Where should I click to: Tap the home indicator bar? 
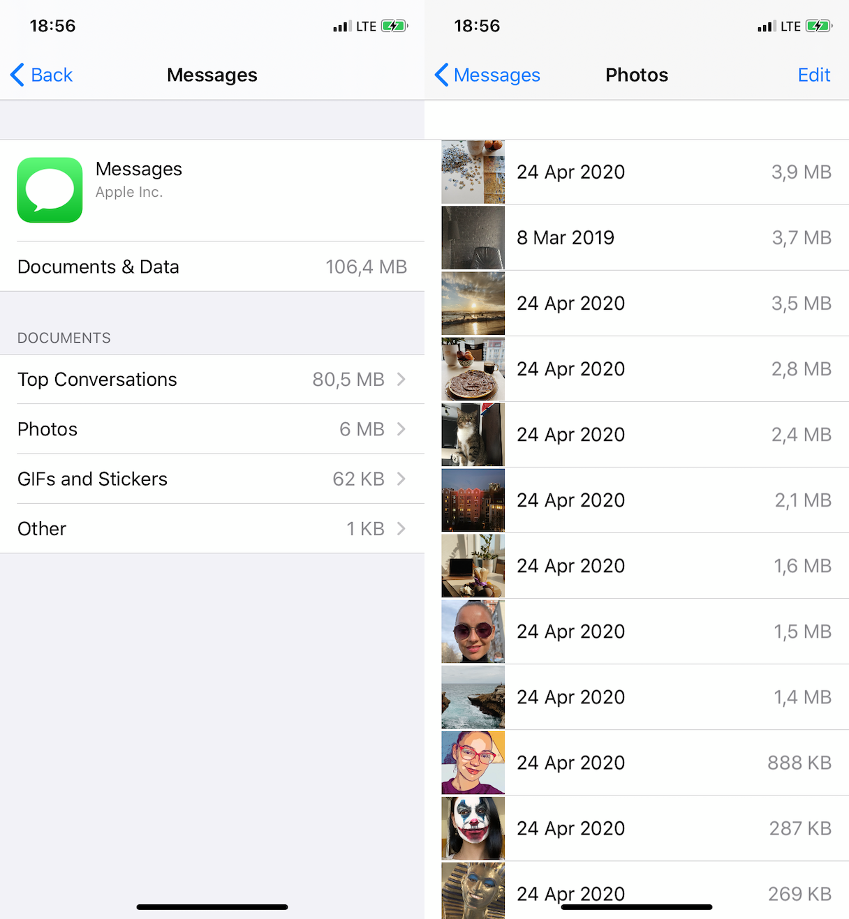[x=212, y=907]
